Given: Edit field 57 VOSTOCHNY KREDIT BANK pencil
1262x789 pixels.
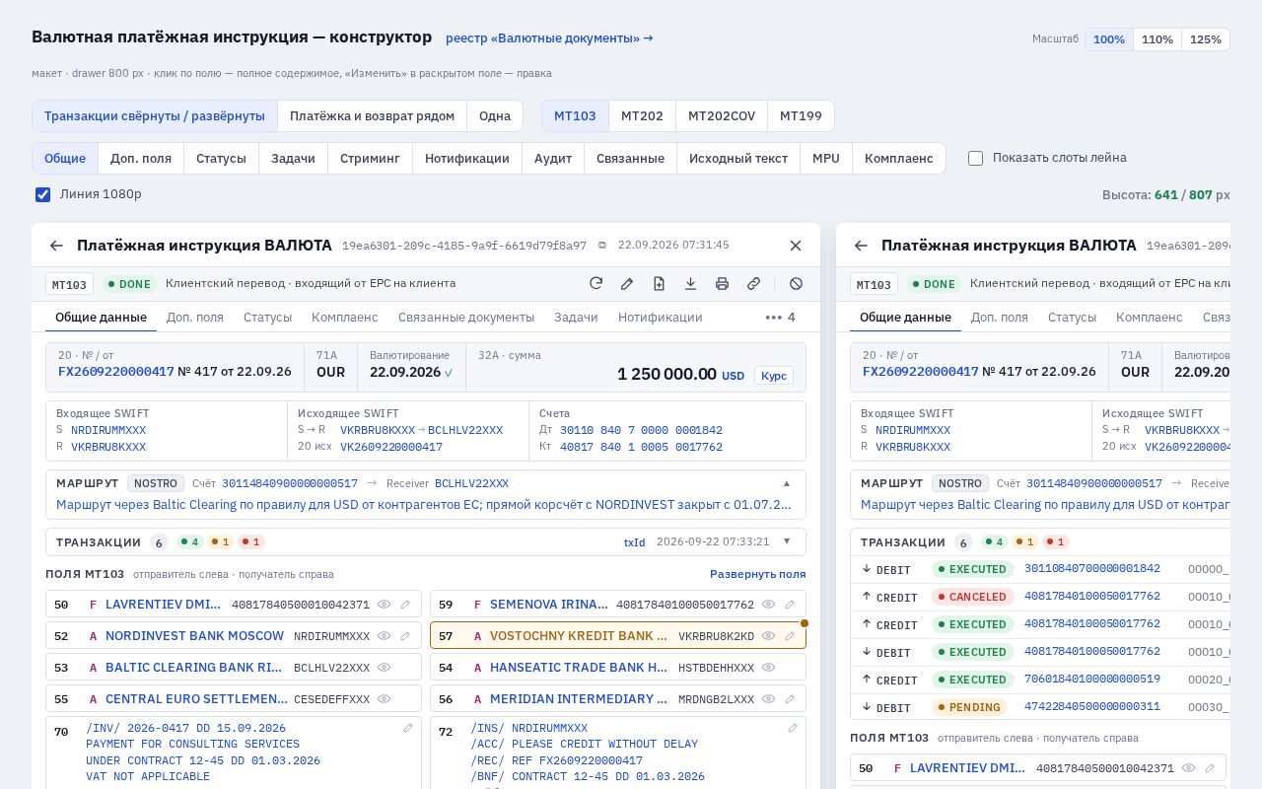Looking at the screenshot, I should click(790, 636).
